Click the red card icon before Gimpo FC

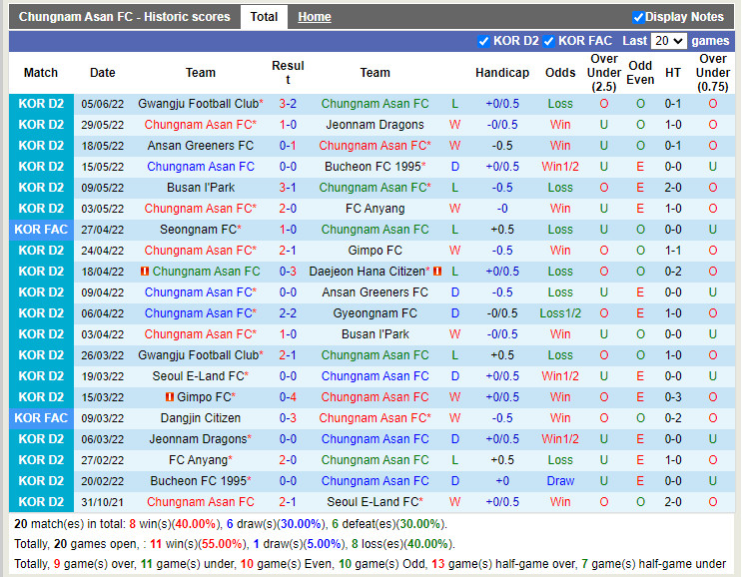(170, 397)
